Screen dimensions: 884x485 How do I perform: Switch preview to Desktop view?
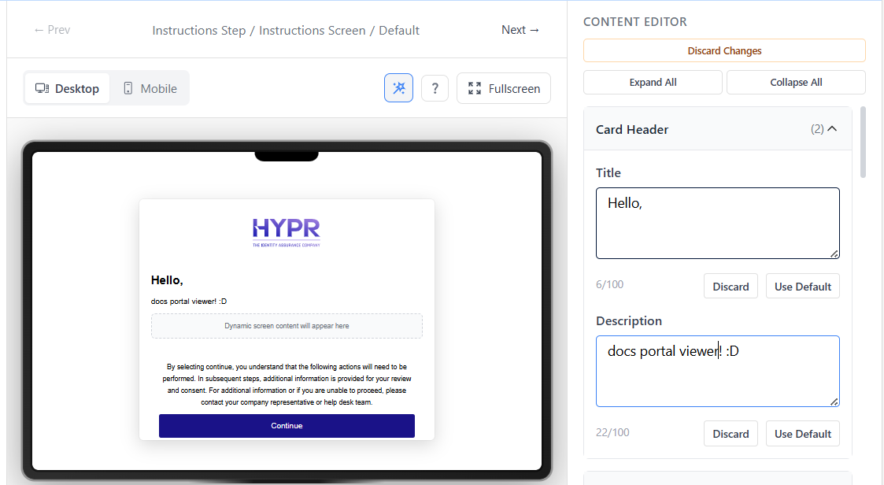coord(67,88)
